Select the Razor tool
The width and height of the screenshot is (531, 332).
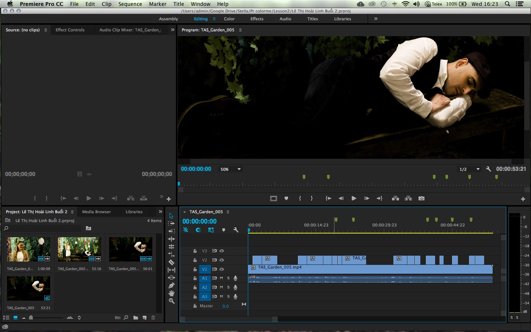pyautogui.click(x=171, y=262)
